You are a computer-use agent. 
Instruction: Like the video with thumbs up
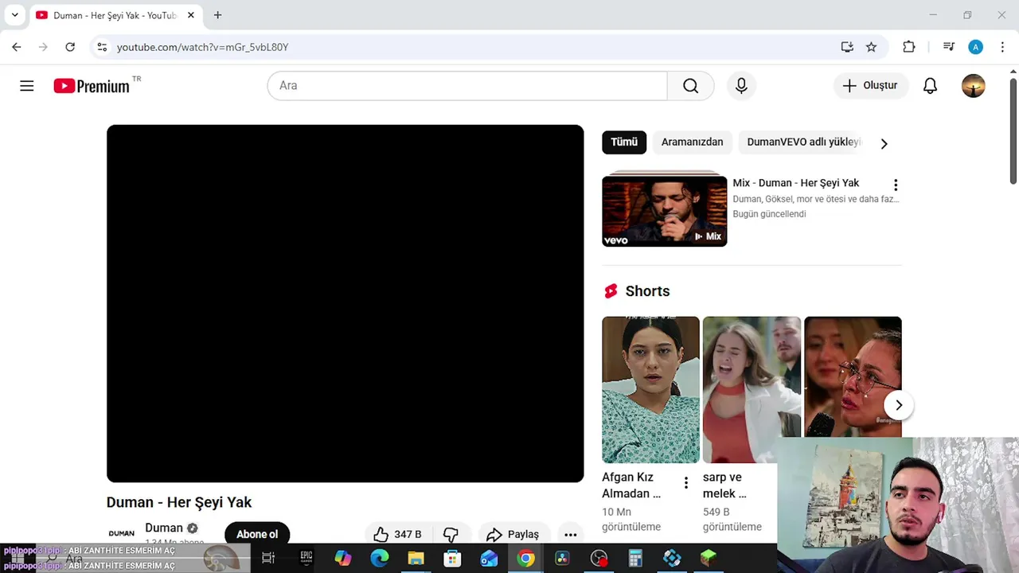[x=397, y=534]
